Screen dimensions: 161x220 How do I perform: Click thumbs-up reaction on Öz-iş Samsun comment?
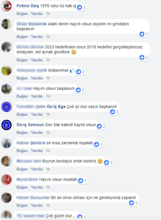[99, 126]
